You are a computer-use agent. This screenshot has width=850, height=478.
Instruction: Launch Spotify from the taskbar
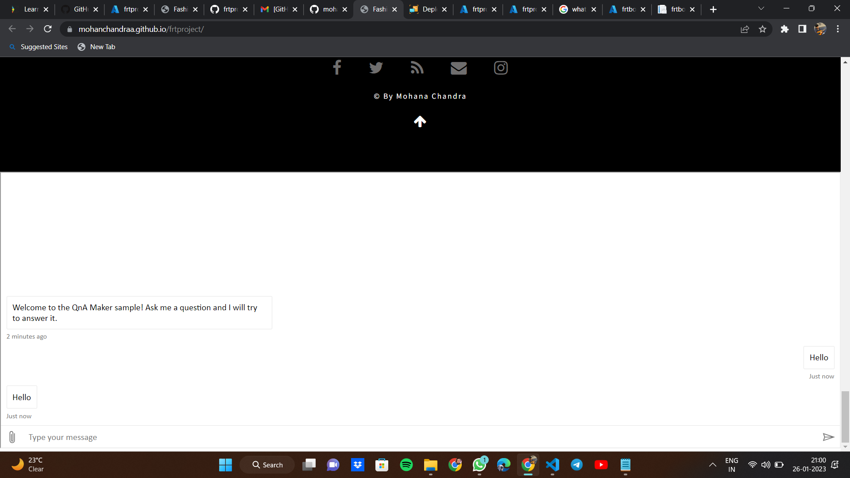pos(406,465)
